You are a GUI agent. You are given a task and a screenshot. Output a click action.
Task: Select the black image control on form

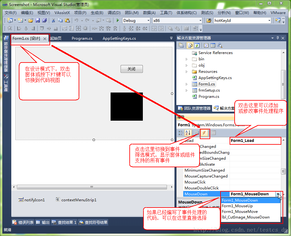click(x=127, y=107)
